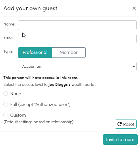Select the Professional guest type
Screen dimensions: 140x147
tap(35, 52)
